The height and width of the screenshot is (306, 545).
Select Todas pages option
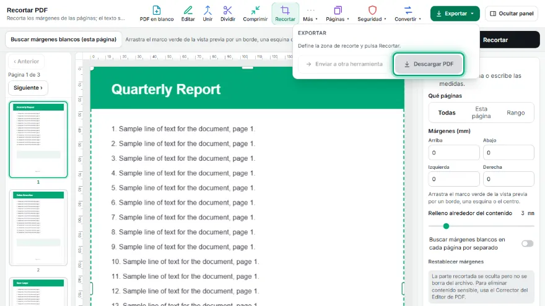tap(447, 113)
